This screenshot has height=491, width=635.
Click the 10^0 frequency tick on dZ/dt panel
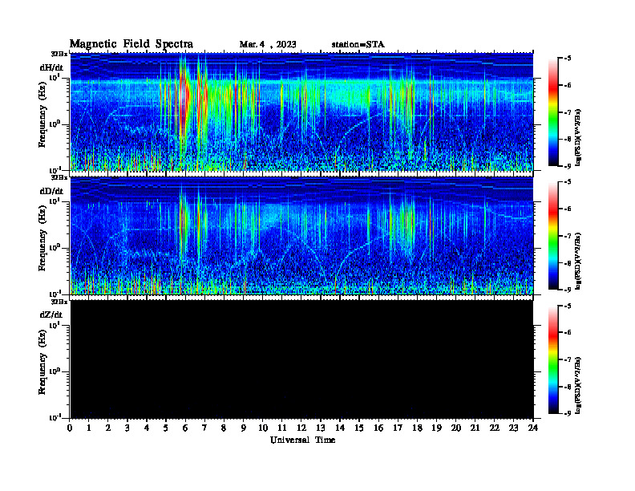point(55,371)
